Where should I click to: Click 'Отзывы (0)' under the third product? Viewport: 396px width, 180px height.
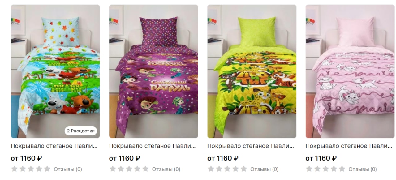(264, 169)
